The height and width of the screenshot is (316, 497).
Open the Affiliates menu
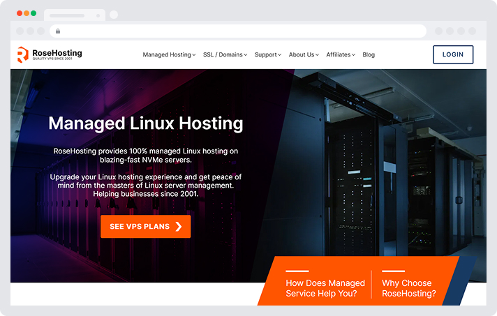click(341, 55)
